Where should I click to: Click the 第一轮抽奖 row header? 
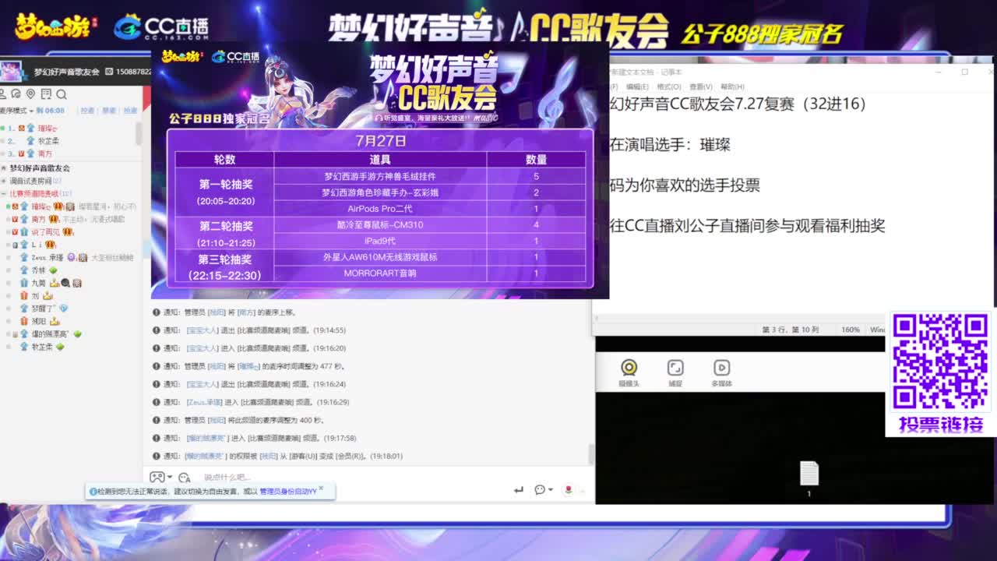[225, 192]
